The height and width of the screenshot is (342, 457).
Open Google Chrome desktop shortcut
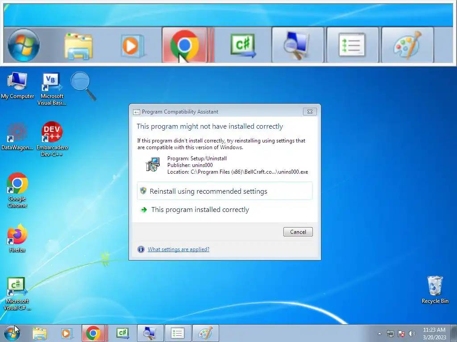pyautogui.click(x=17, y=191)
